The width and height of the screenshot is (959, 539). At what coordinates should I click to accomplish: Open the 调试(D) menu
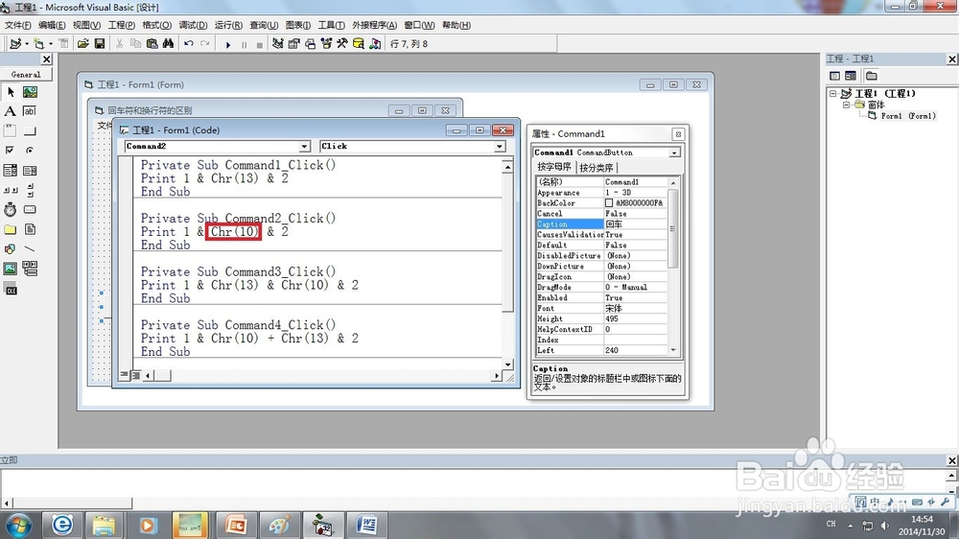(193, 25)
